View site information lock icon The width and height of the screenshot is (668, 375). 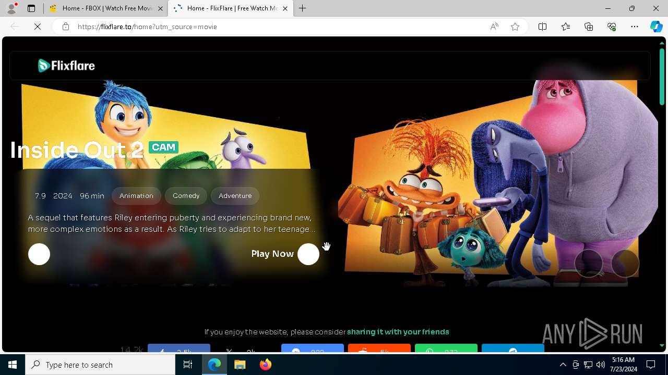click(66, 27)
